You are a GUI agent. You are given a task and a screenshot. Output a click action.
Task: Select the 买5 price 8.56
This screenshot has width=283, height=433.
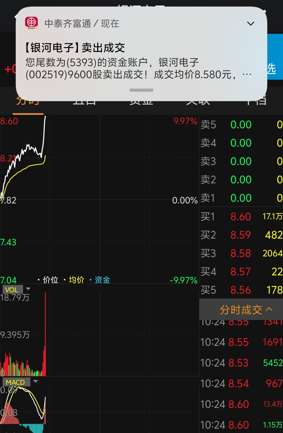241,290
